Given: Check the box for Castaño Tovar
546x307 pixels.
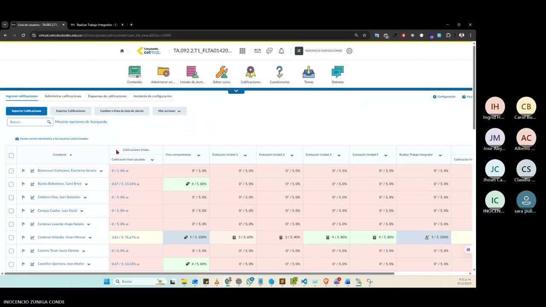Looking at the screenshot, I should [x=11, y=251].
